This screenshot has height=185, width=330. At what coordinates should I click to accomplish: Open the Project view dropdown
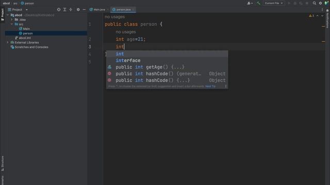(27, 10)
